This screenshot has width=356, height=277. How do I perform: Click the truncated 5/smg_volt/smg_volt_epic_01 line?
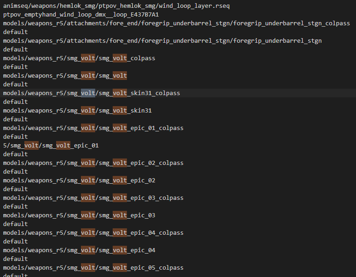click(51, 146)
